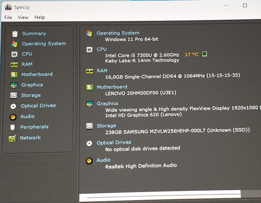Click the 17 °C temperature reading
The width and height of the screenshot is (261, 203).
192,55
